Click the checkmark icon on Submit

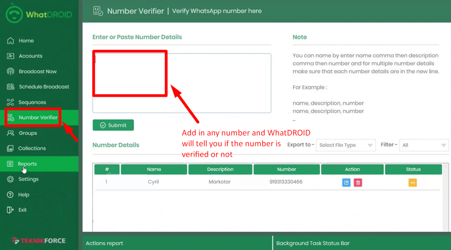pyautogui.click(x=103, y=125)
